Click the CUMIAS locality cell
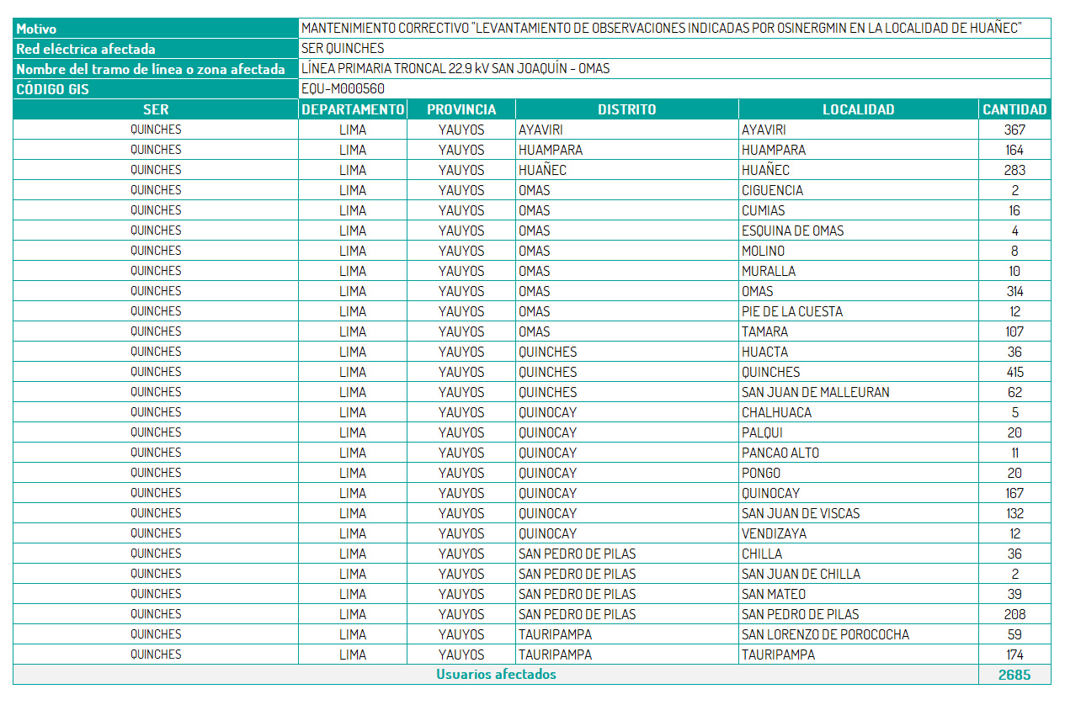This screenshot has width=1065, height=705. (x=859, y=210)
